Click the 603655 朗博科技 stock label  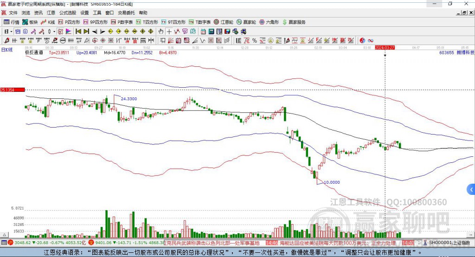coord(457,52)
